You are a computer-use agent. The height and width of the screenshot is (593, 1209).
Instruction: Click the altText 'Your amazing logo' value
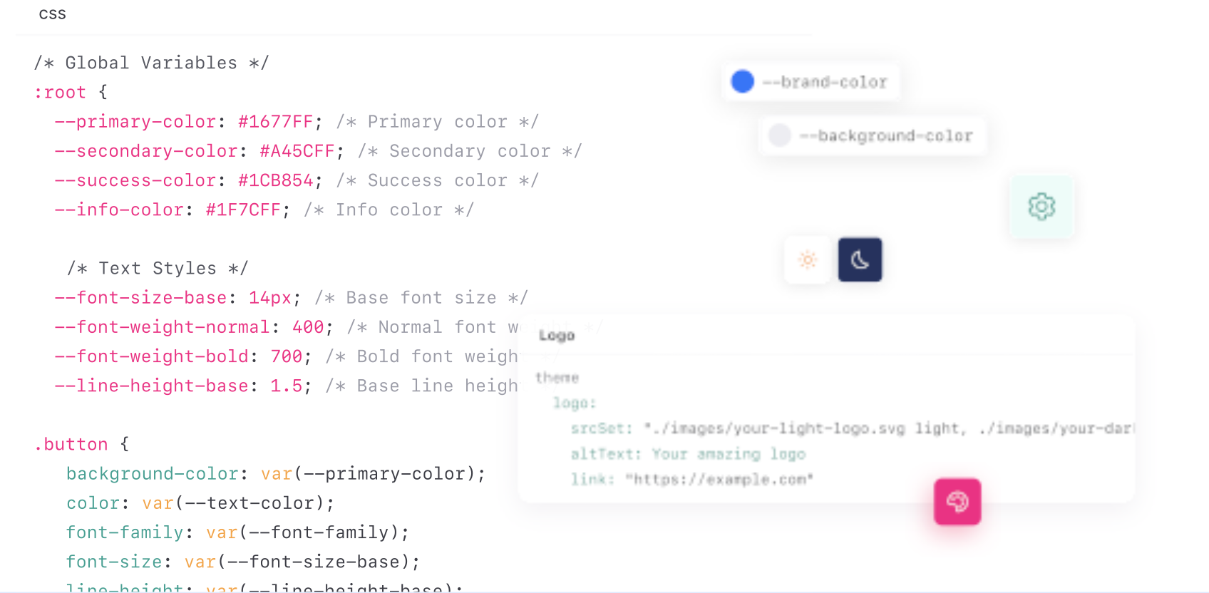729,454
